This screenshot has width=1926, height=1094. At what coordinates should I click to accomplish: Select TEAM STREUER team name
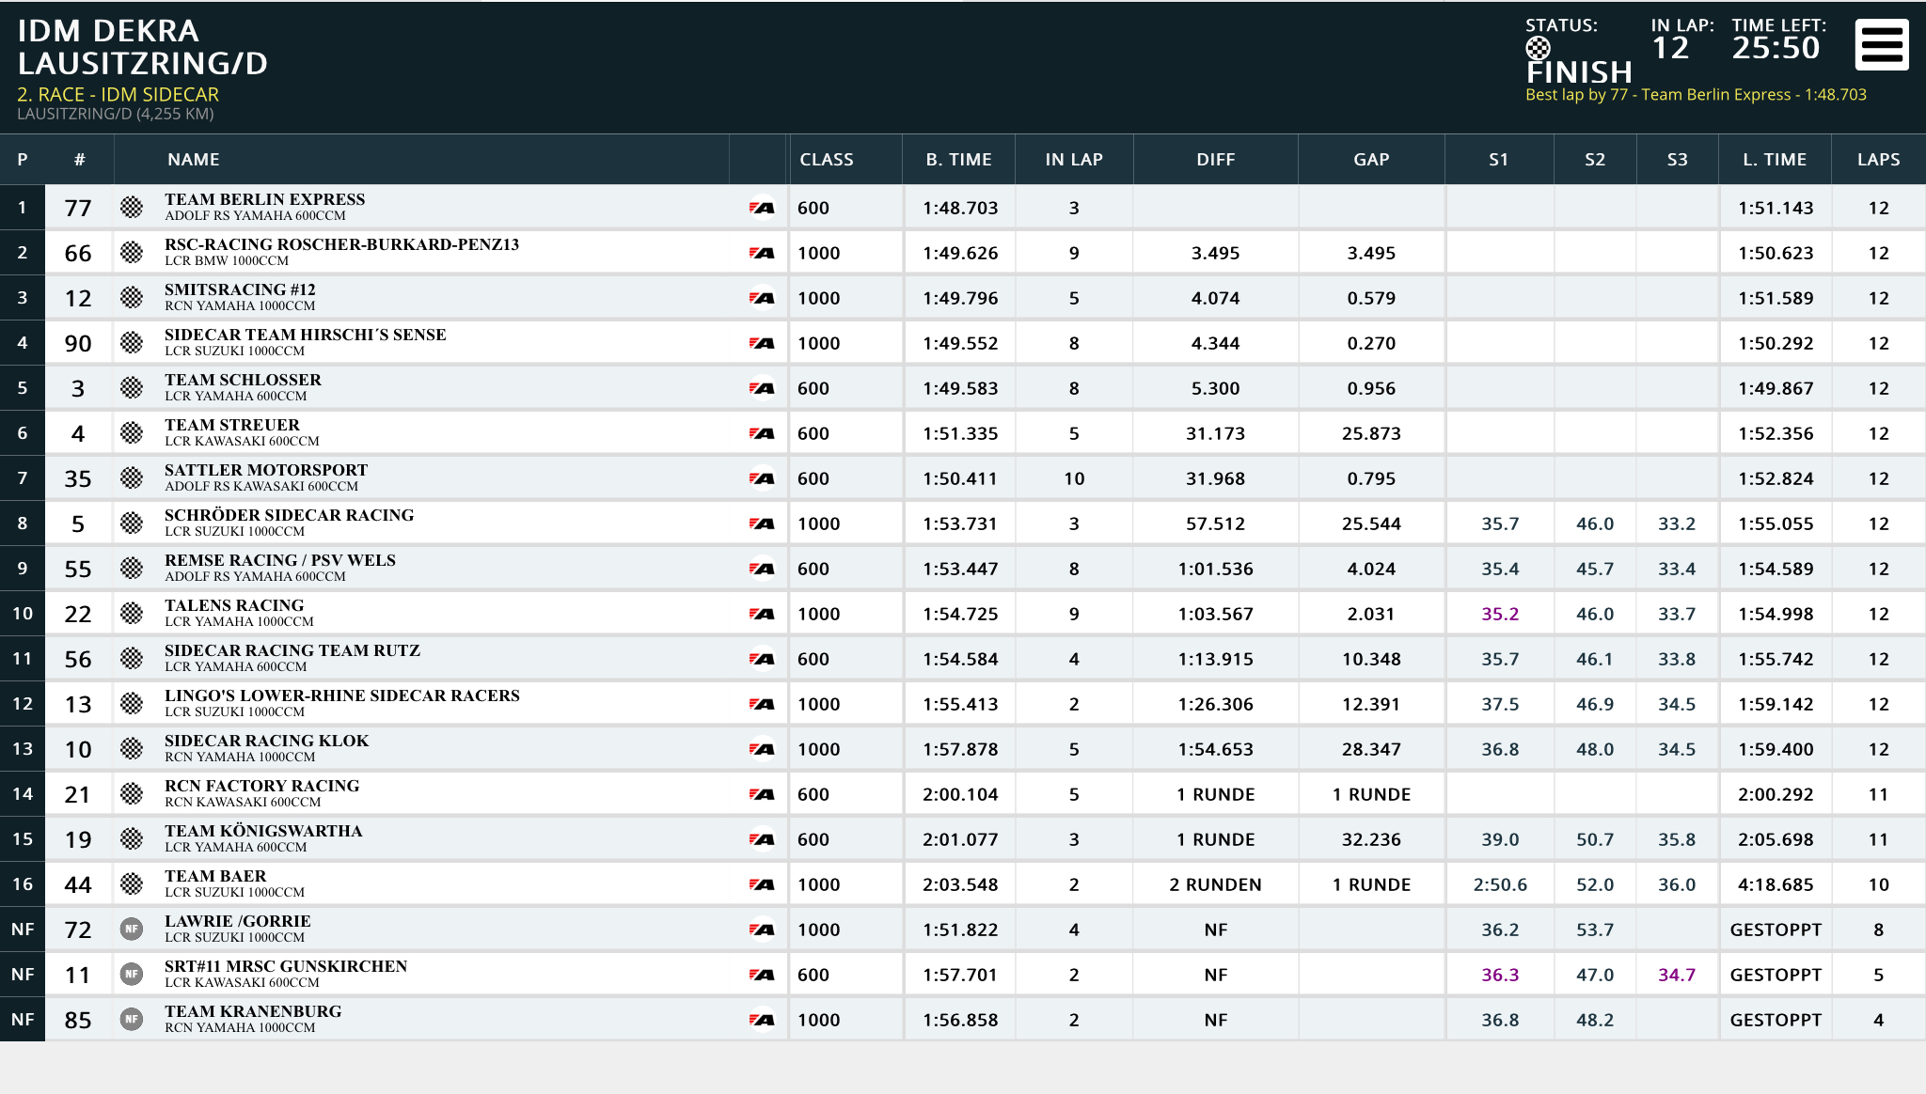232,425
